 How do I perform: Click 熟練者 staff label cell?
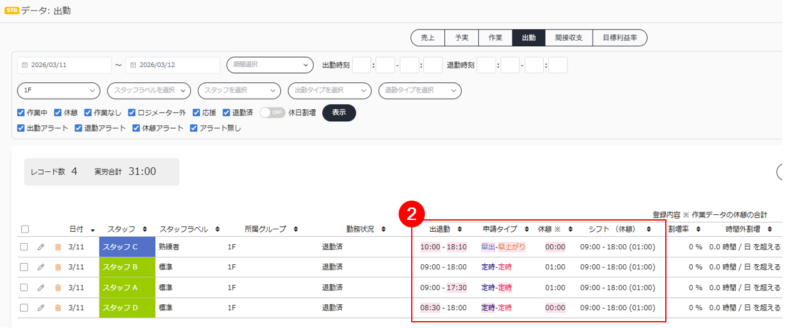tap(170, 247)
